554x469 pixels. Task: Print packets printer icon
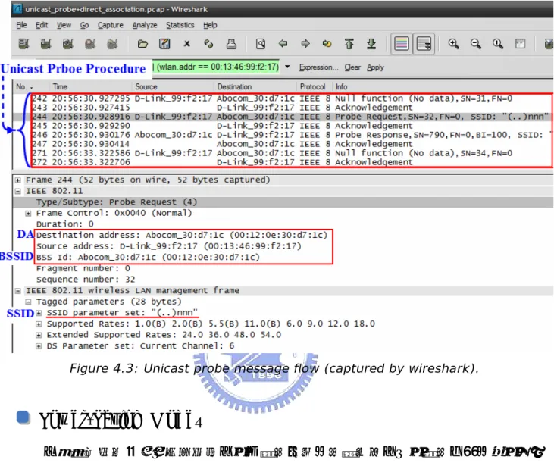231,44
